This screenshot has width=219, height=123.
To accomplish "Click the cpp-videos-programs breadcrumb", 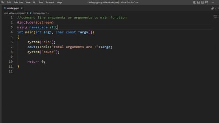I will point(15,13).
